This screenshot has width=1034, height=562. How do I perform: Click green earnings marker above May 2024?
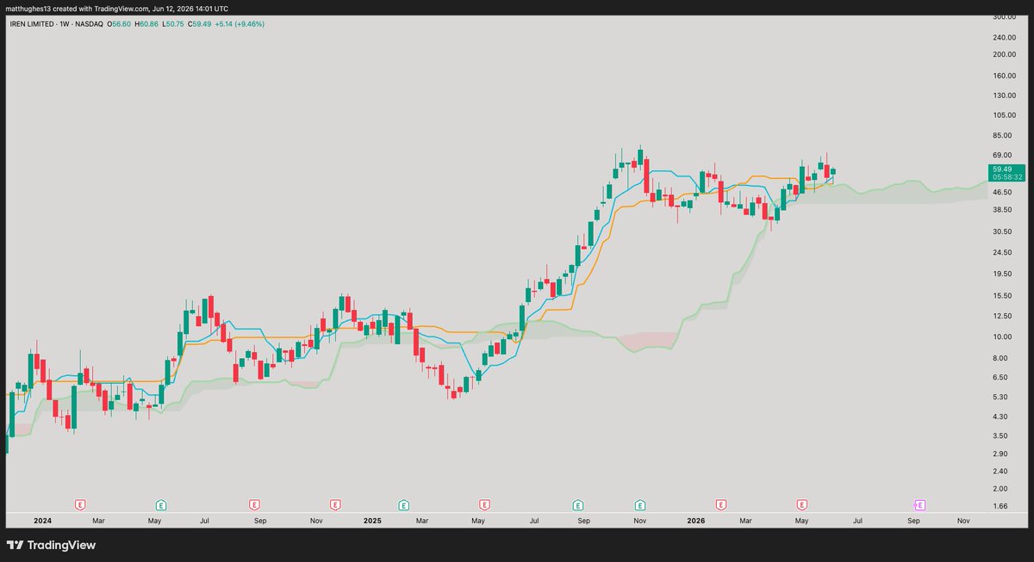tap(160, 504)
